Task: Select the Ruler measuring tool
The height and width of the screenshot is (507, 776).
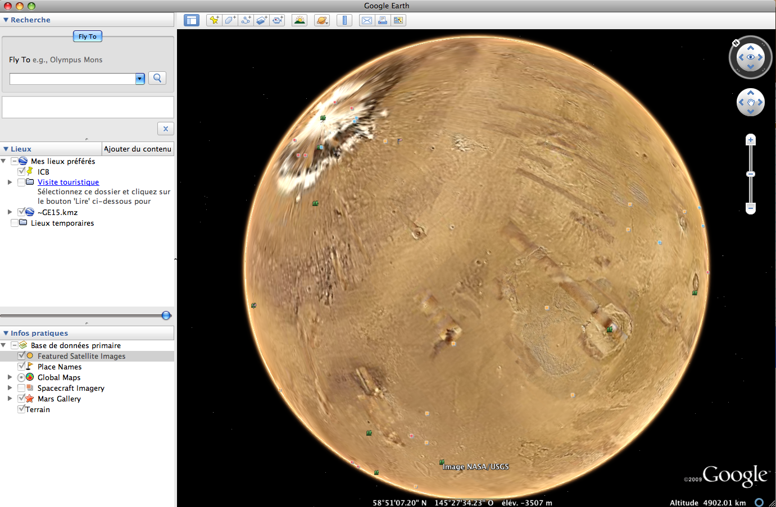Action: pyautogui.click(x=344, y=20)
